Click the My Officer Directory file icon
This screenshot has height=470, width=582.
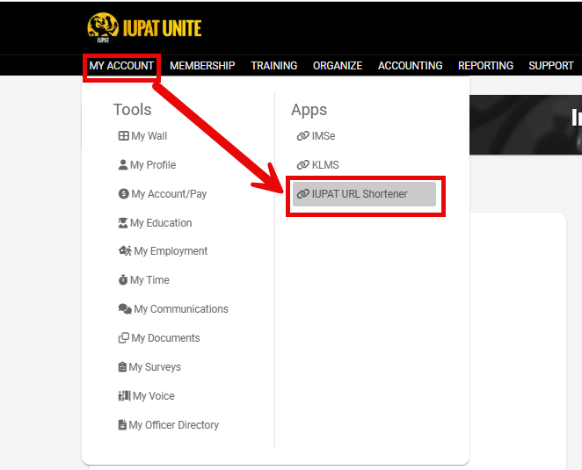[122, 424]
